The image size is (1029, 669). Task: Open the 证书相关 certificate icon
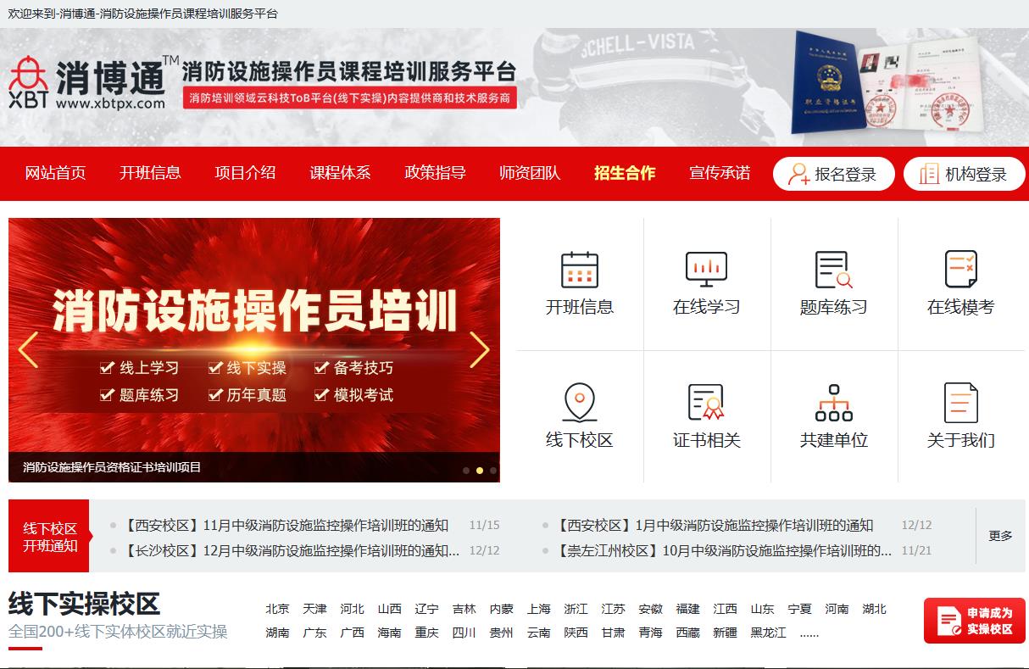click(x=706, y=402)
